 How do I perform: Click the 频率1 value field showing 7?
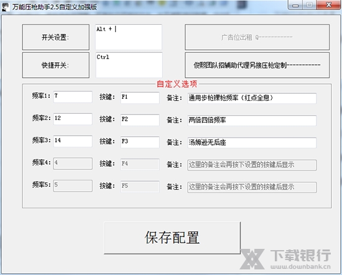click(x=73, y=96)
